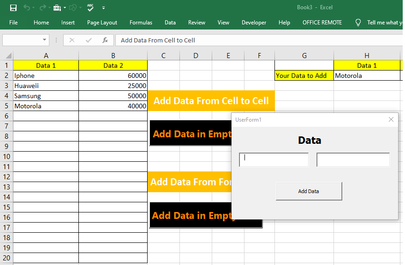405x265 pixels.
Task: Select column D header
Action: pos(196,55)
